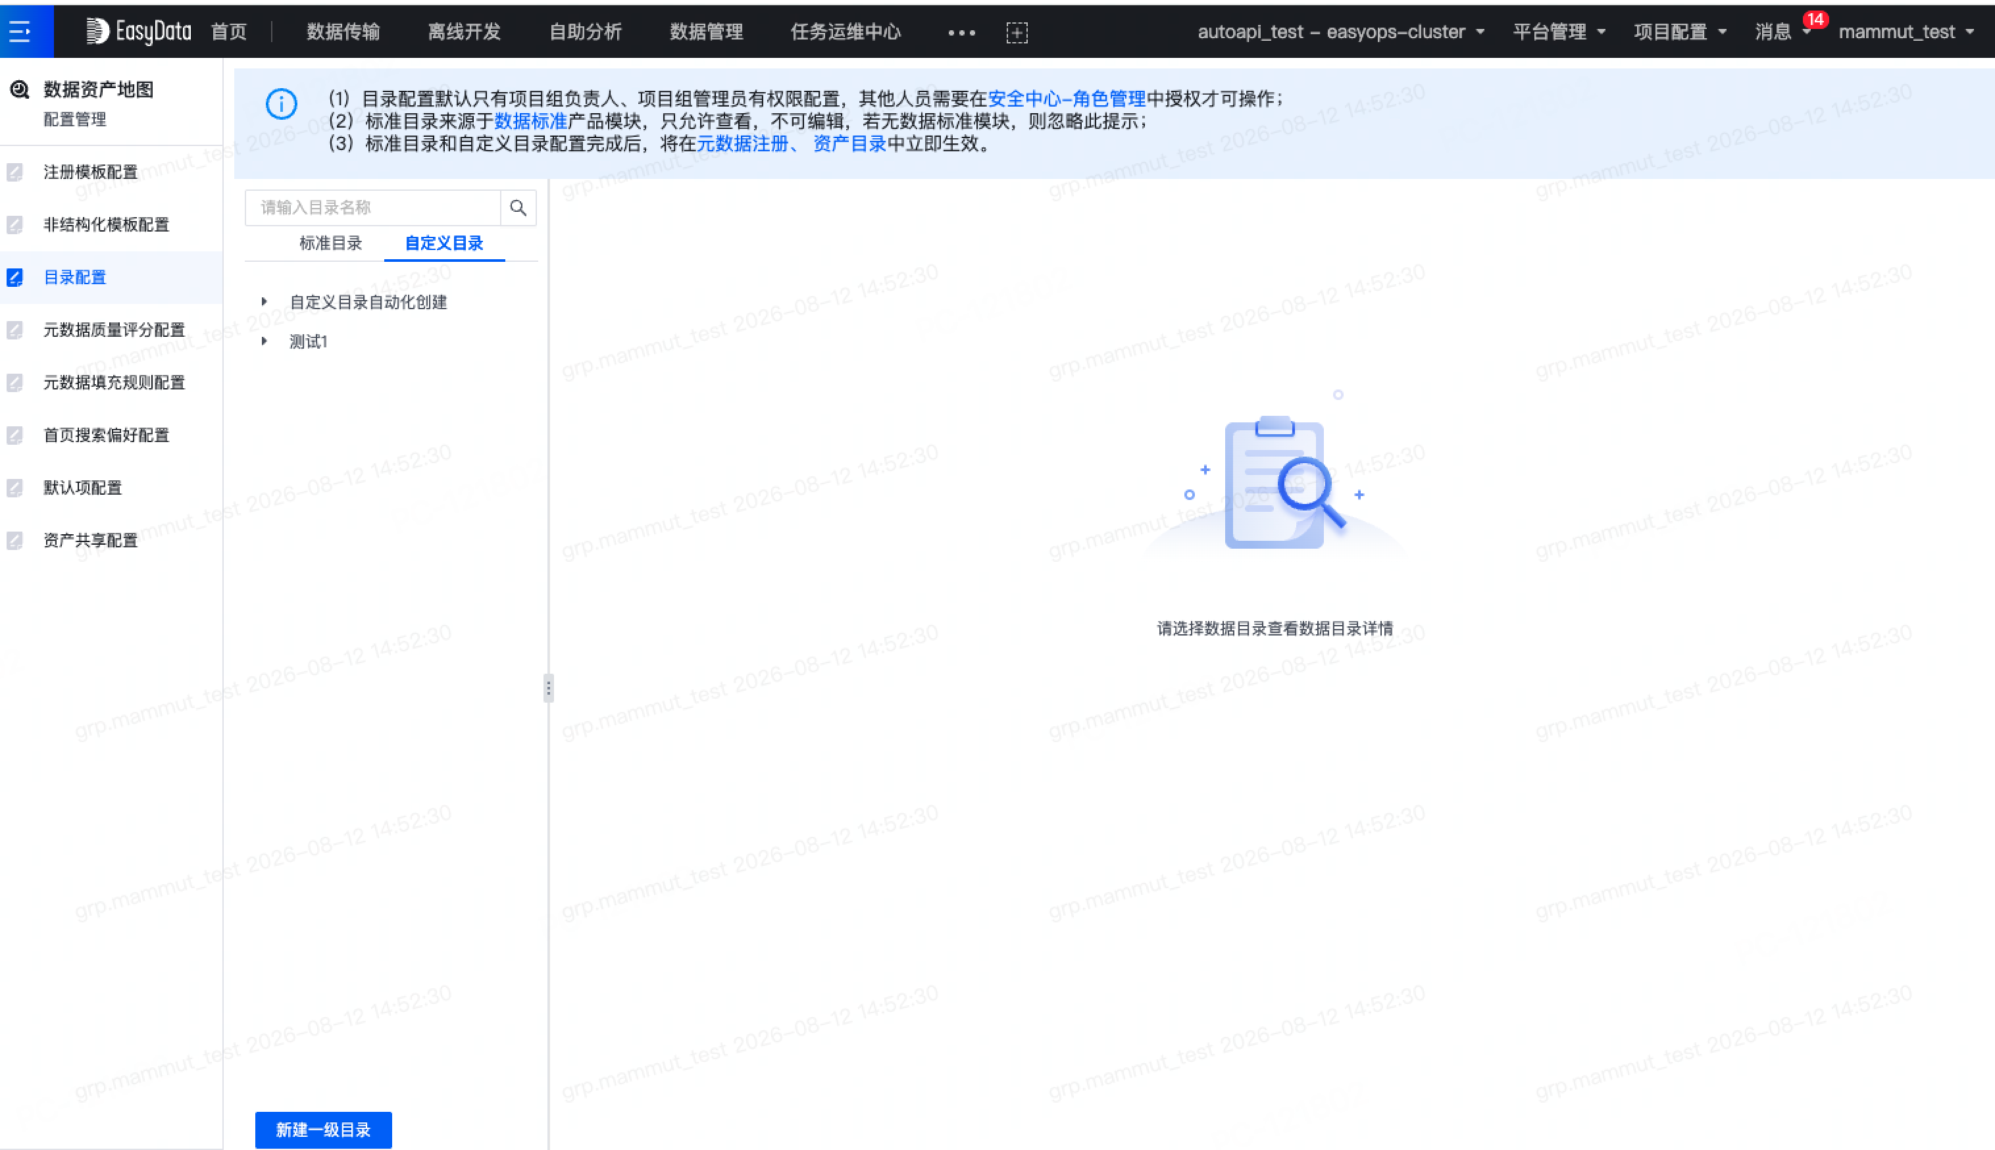The height and width of the screenshot is (1150, 1995).
Task: Click the search magnifier icon button
Action: point(518,208)
